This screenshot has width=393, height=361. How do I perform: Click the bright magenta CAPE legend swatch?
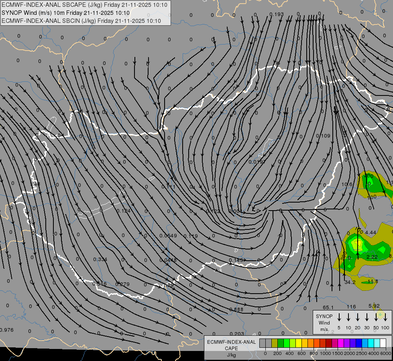341,343
